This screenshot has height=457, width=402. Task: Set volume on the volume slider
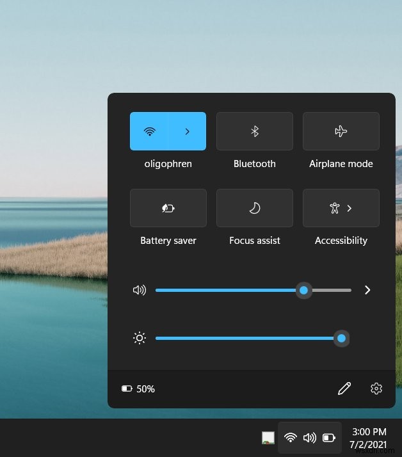pos(253,291)
